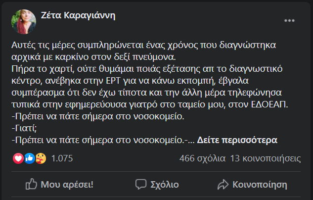The height and width of the screenshot is (200, 313).
Task: Select the Σχόλιο comment button label
Action: 165,185
